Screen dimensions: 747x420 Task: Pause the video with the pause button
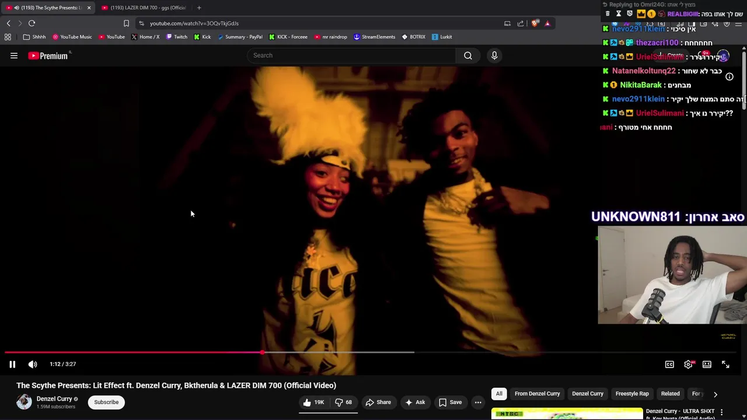pos(12,364)
